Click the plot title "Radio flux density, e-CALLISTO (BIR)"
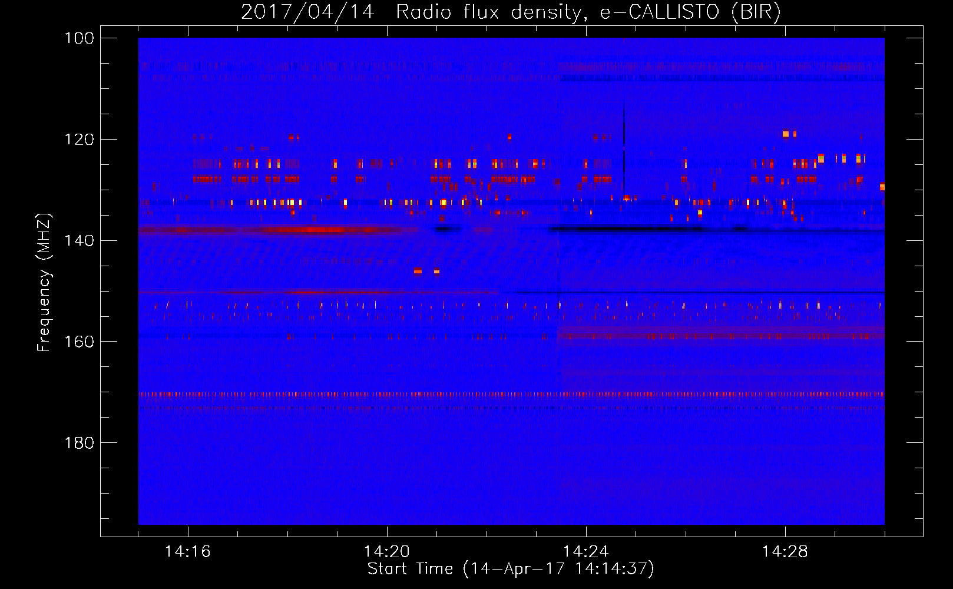Viewport: 953px width, 589px height. click(x=588, y=12)
